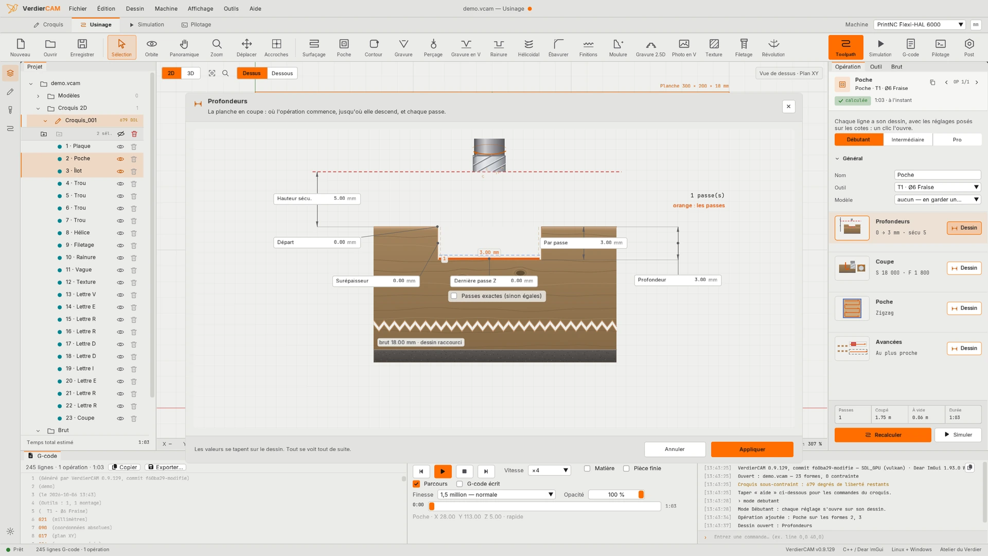Choose the Perçage drilling tool
The image size is (988, 556).
coord(433,47)
